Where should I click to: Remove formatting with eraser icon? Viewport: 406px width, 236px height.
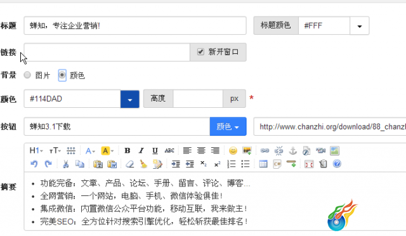[x=129, y=164]
